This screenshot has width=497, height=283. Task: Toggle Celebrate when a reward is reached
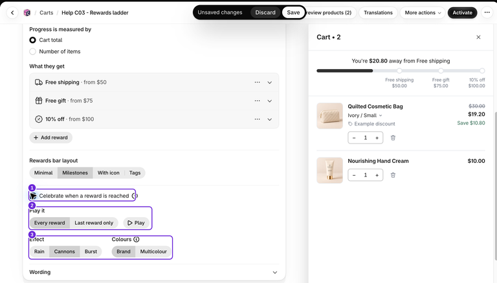33,196
